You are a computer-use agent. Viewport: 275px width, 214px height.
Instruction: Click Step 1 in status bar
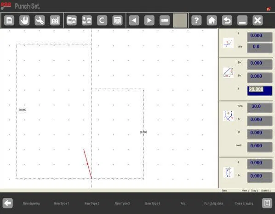click(255, 191)
